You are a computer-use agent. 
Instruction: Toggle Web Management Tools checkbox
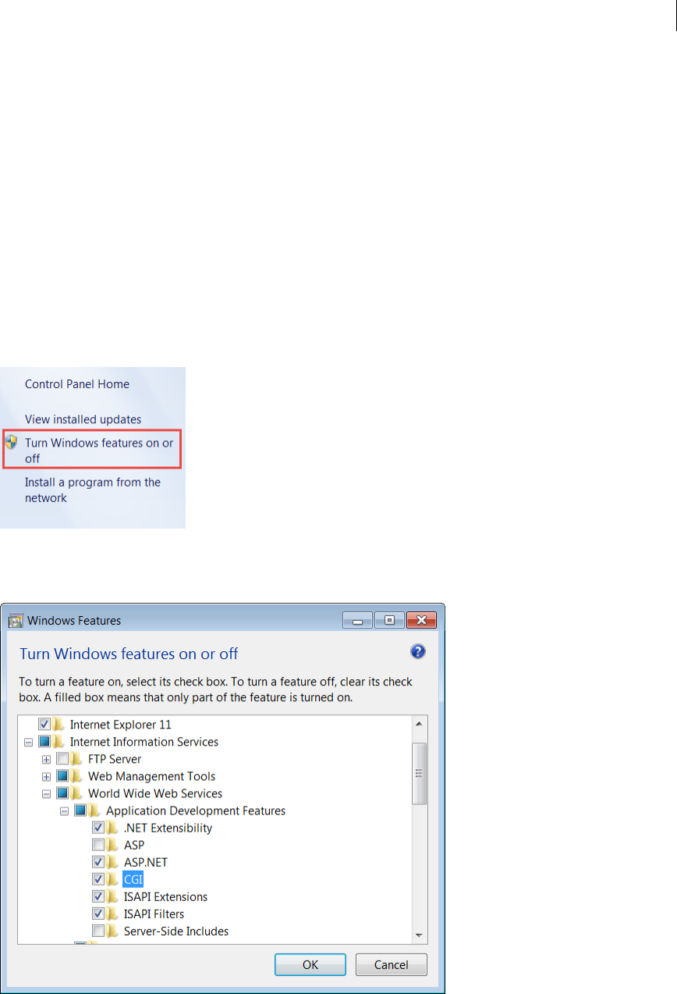coord(62,776)
